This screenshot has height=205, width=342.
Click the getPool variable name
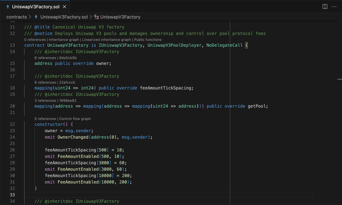pyautogui.click(x=258, y=106)
